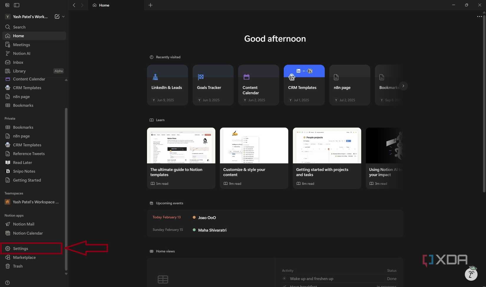The image size is (486, 287).
Task: Open 'Customize & style your content' guide
Action: pyautogui.click(x=254, y=158)
